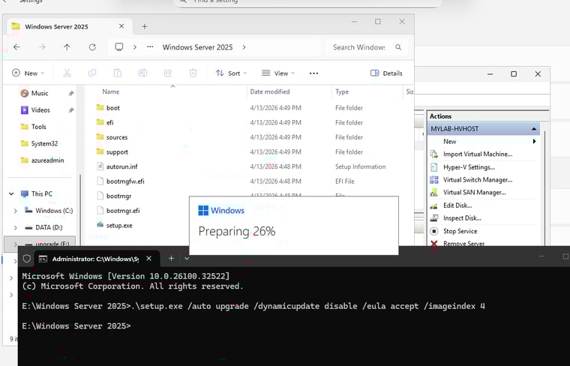570x366 pixels.
Task: Add a new Explorer tab
Action: pos(144,26)
